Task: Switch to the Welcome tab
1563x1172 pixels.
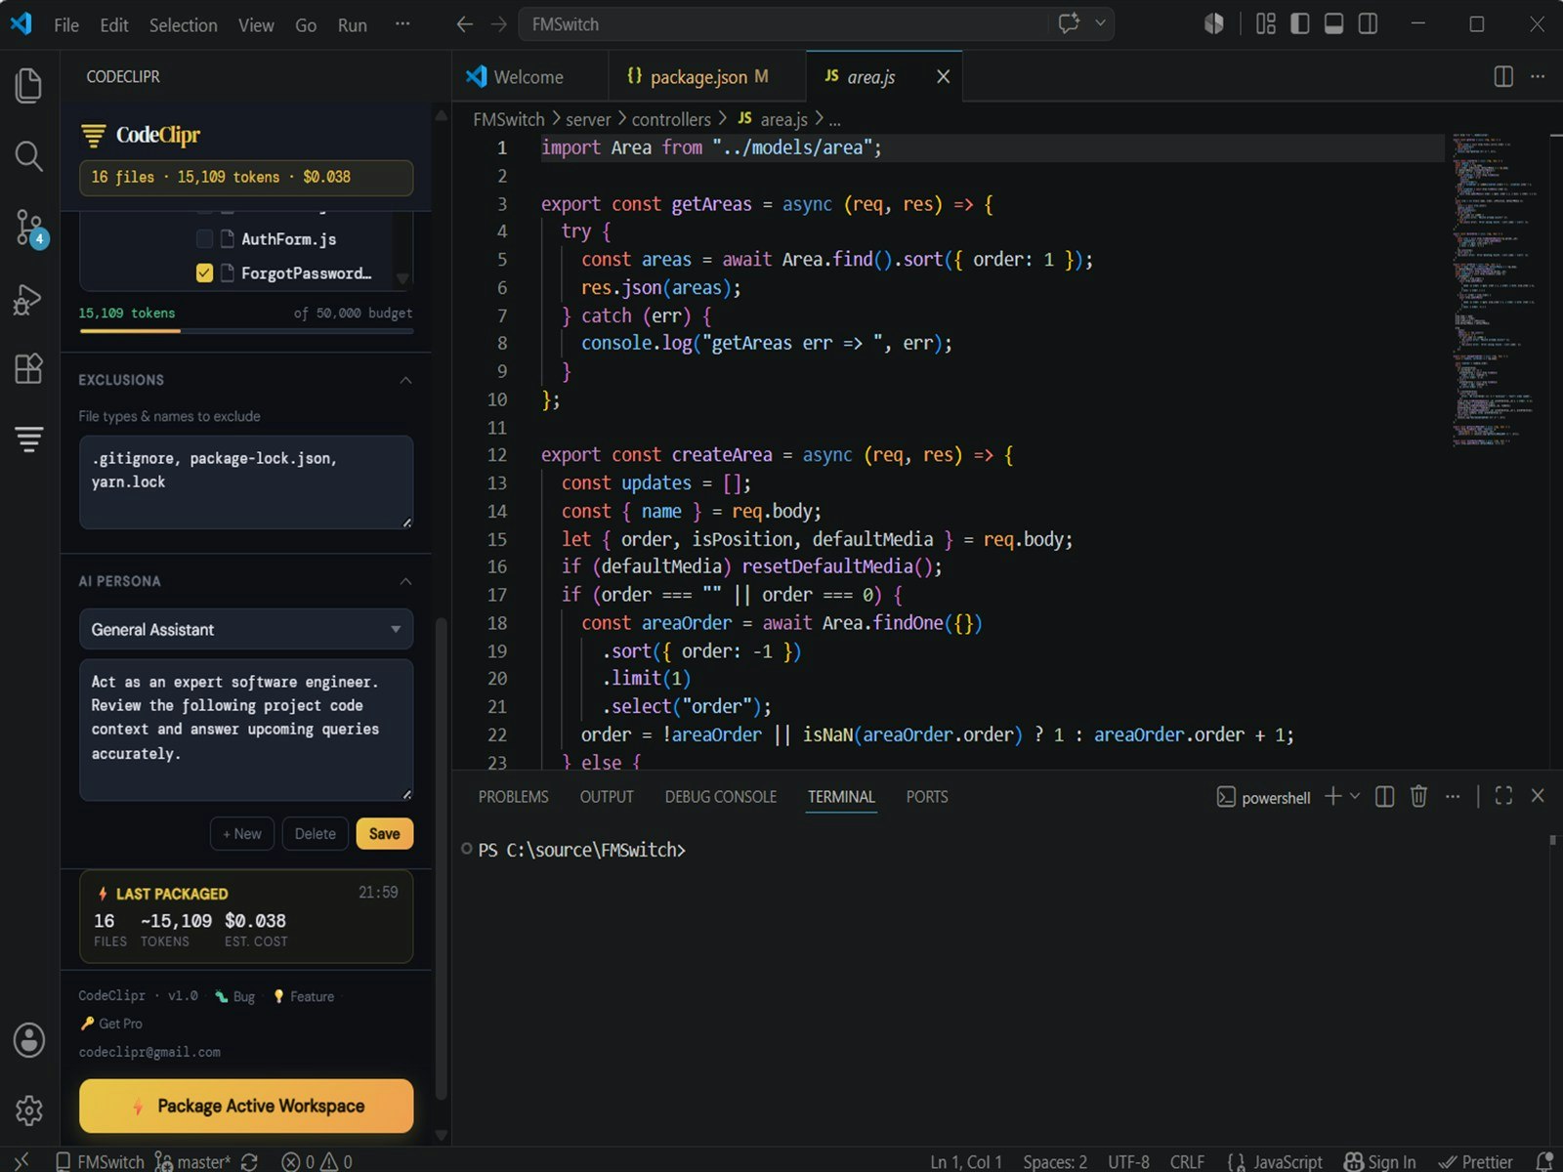Action: tap(529, 76)
